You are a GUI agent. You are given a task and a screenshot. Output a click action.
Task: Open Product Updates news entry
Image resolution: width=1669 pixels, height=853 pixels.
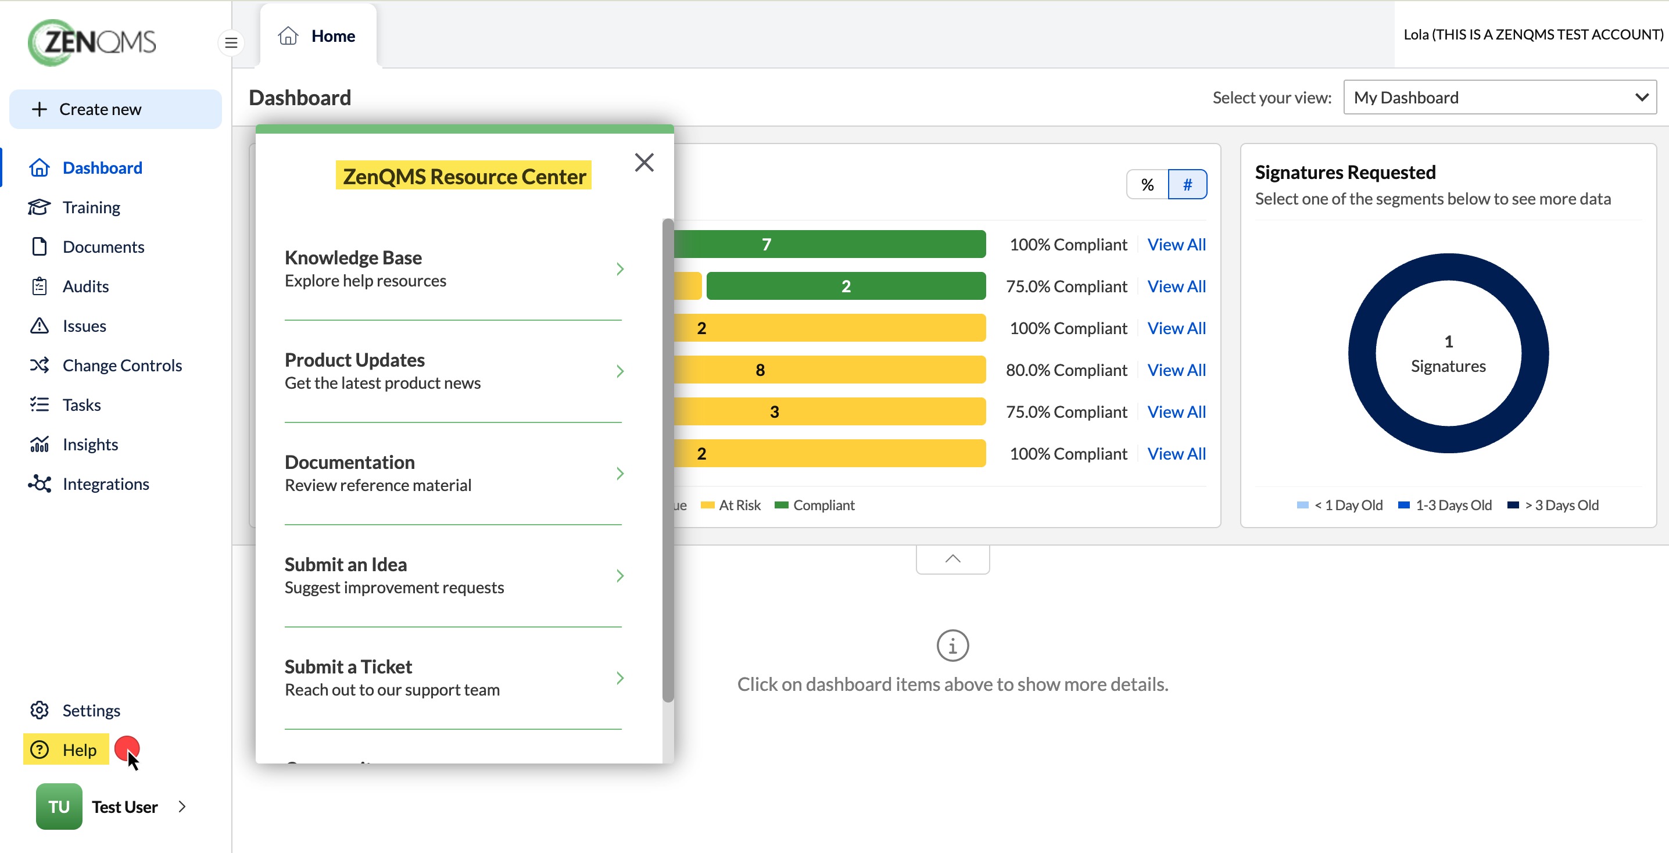453,371
